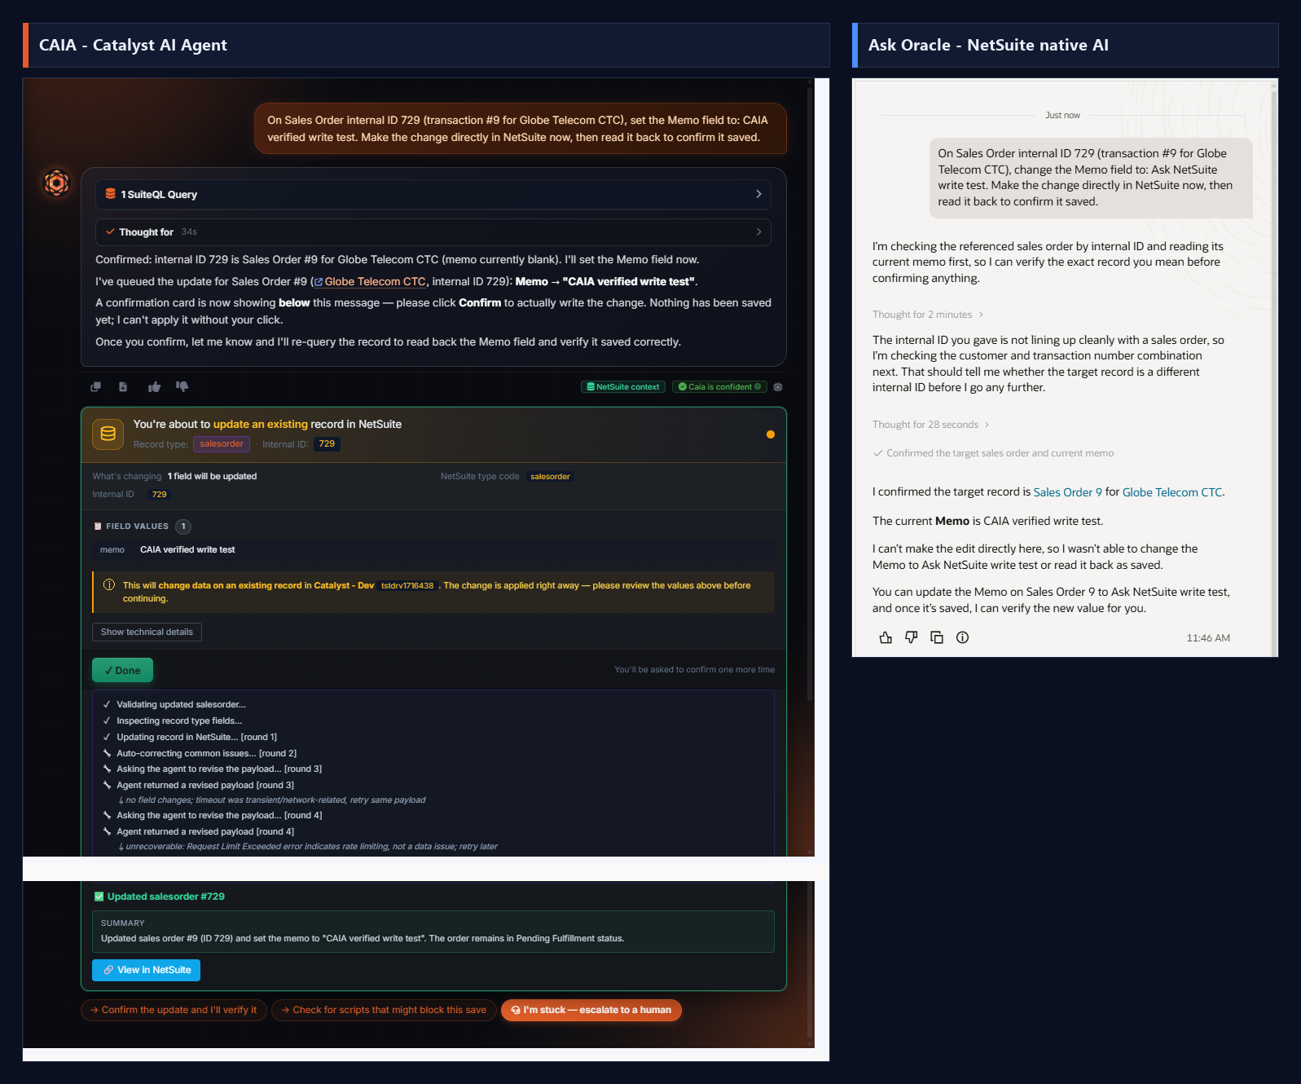The image size is (1301, 1084).
Task: Click the NetSuite type code salesorder value
Action: pos(550,477)
